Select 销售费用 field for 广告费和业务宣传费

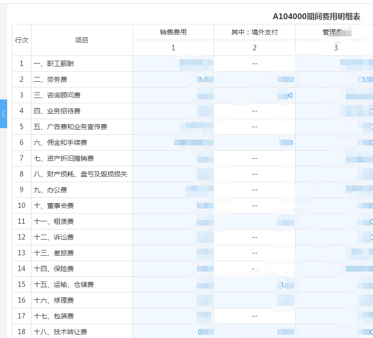[173, 127]
